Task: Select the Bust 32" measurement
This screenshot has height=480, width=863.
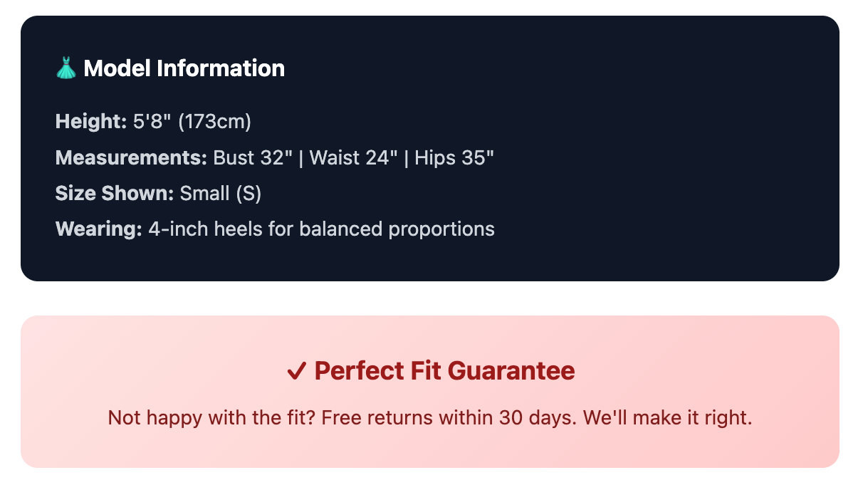Action: coord(253,157)
